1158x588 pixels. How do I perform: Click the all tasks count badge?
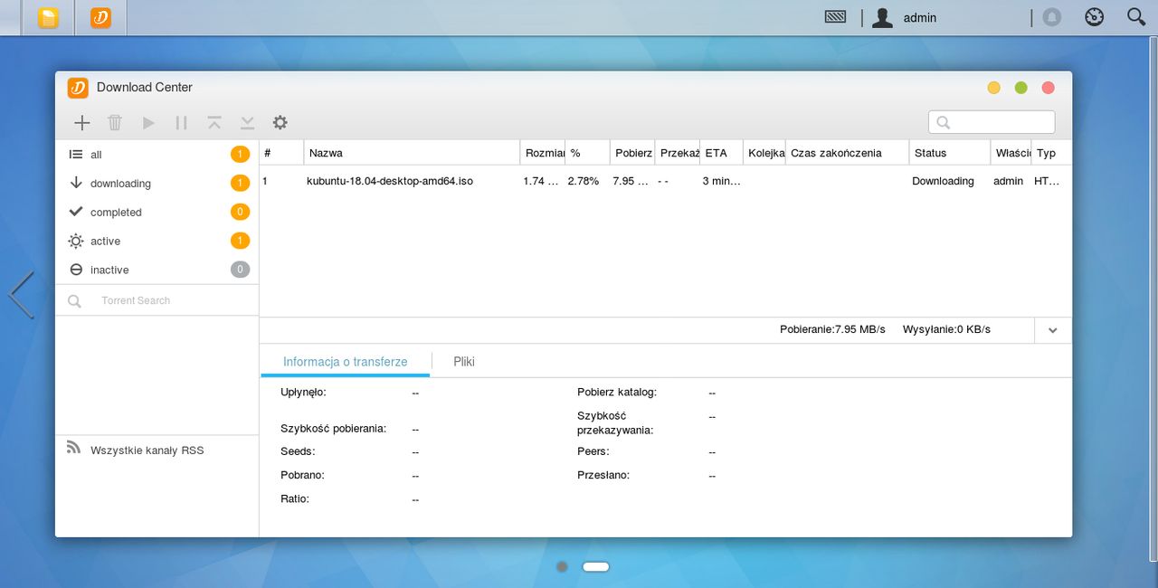pos(240,155)
